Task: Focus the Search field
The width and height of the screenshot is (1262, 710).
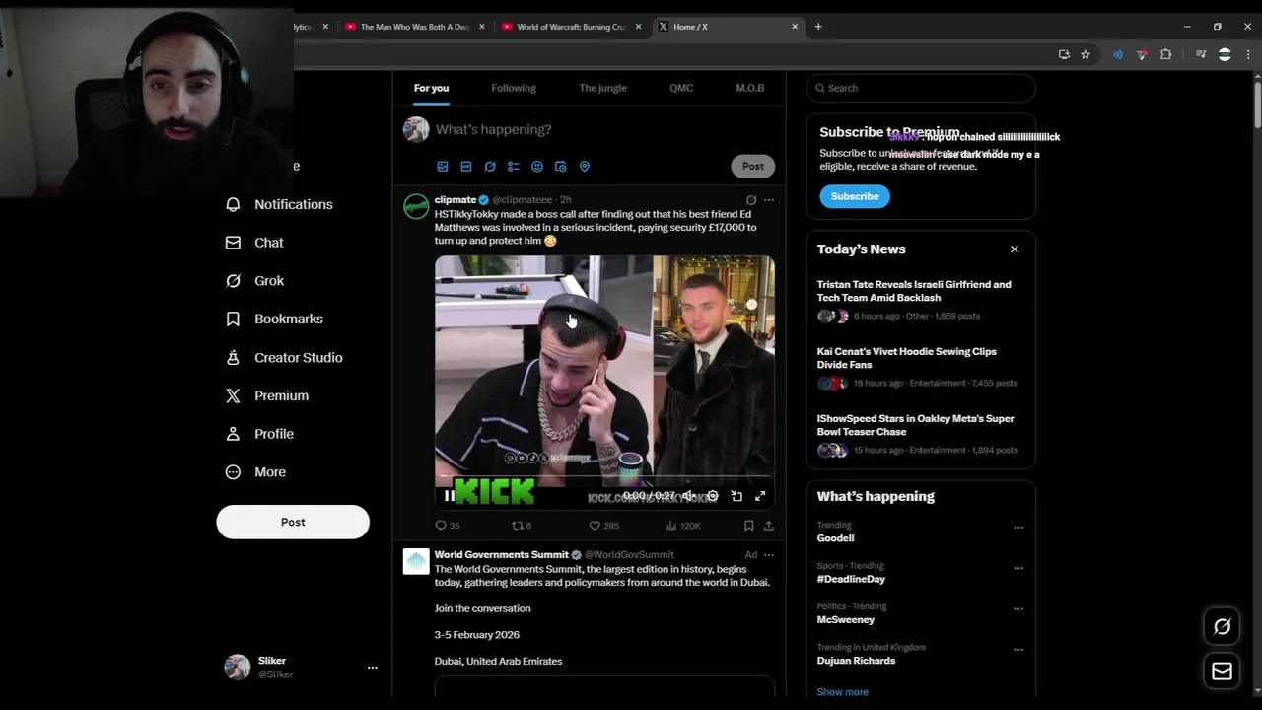Action: 921,88
